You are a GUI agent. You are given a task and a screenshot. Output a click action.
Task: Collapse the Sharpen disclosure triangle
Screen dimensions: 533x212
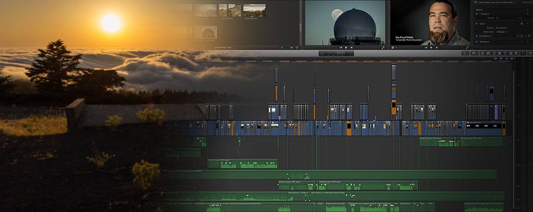click(480, 14)
